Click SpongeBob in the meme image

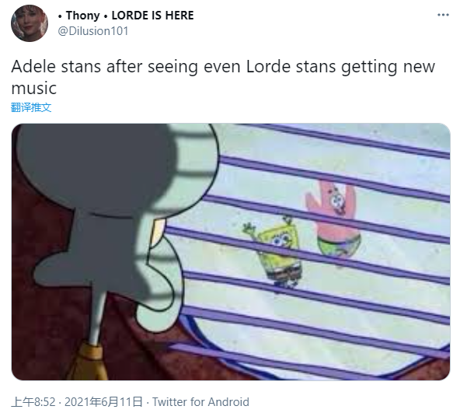(x=277, y=254)
